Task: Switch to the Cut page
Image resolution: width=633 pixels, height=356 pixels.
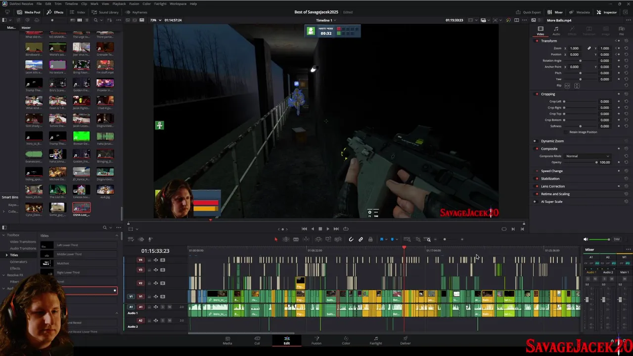Action: click(x=257, y=341)
